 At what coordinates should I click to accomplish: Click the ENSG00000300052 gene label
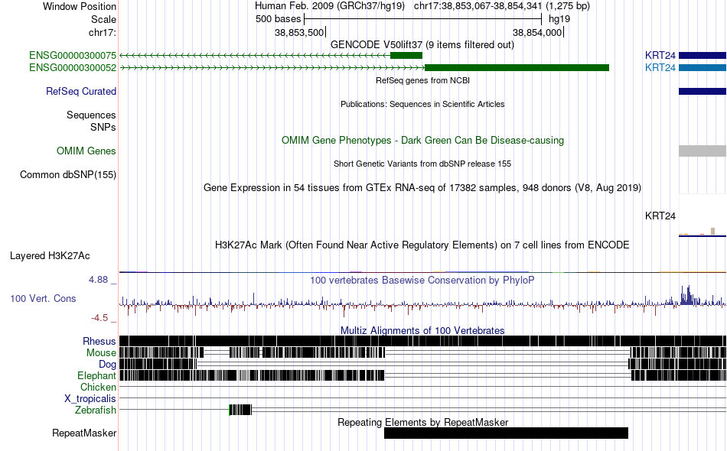(73, 67)
